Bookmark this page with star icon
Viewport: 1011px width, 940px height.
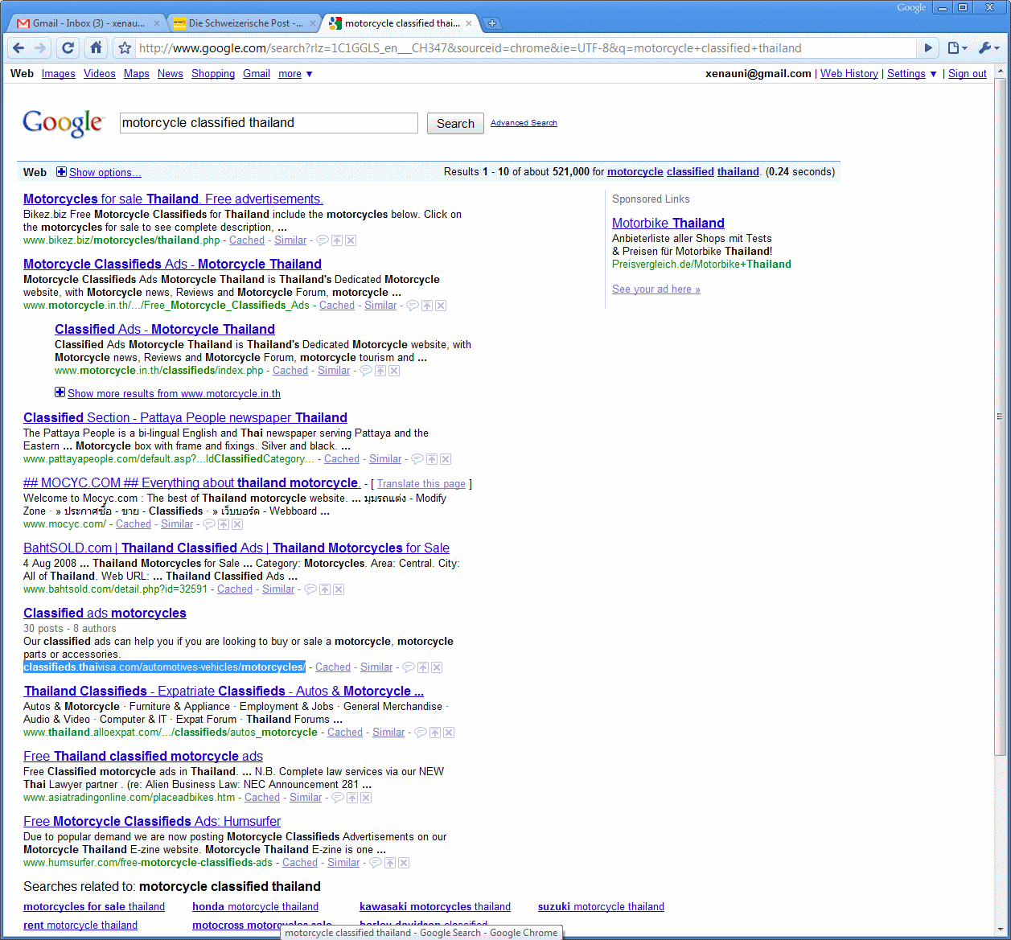pyautogui.click(x=125, y=48)
